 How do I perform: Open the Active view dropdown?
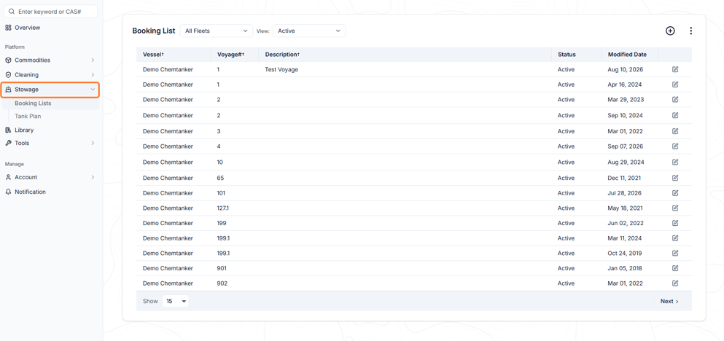(x=309, y=31)
